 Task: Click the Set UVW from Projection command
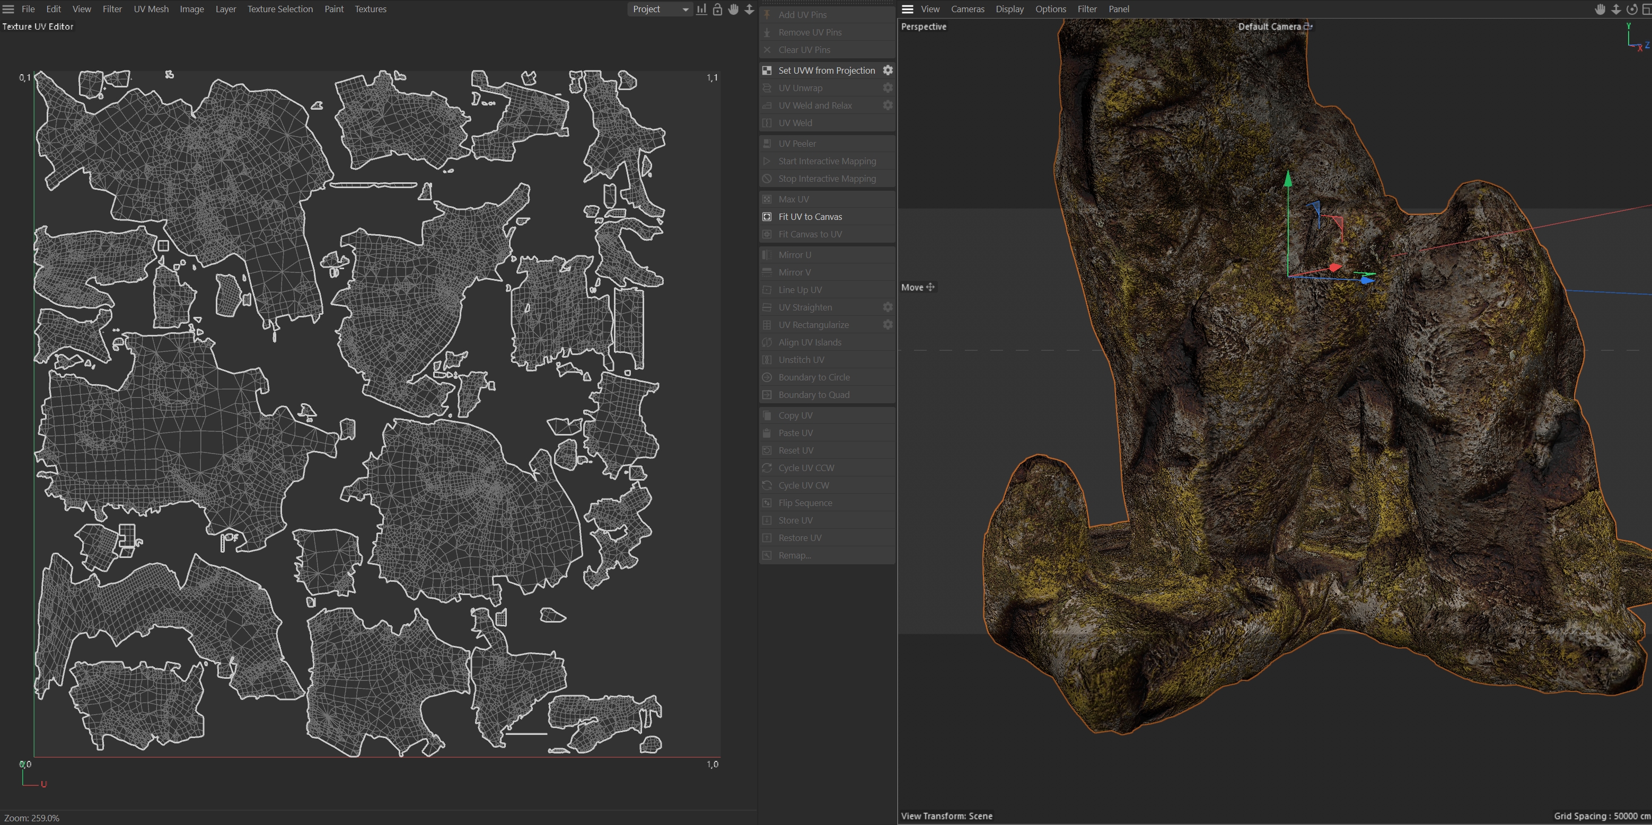point(826,70)
